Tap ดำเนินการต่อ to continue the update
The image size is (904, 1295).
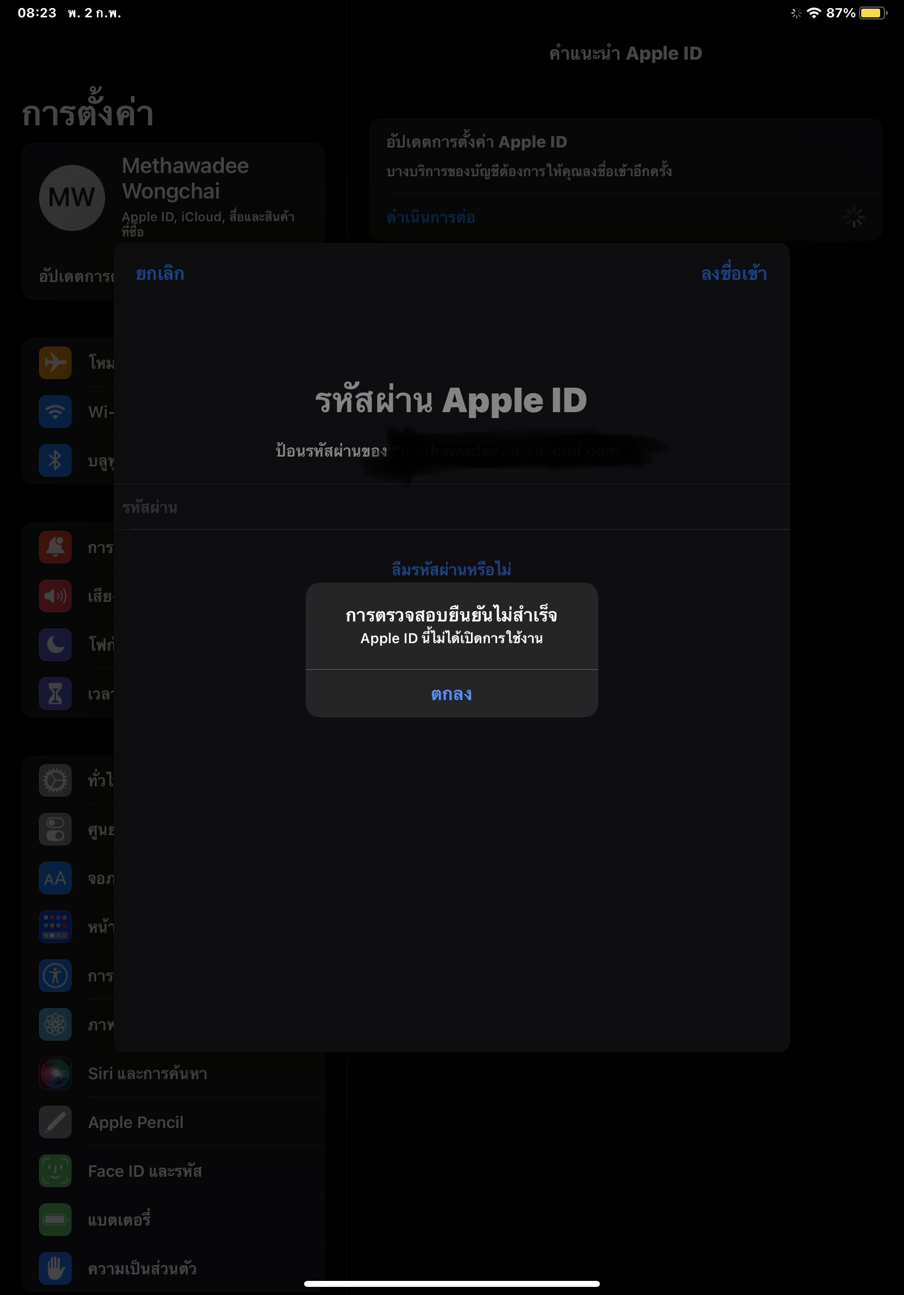point(430,217)
